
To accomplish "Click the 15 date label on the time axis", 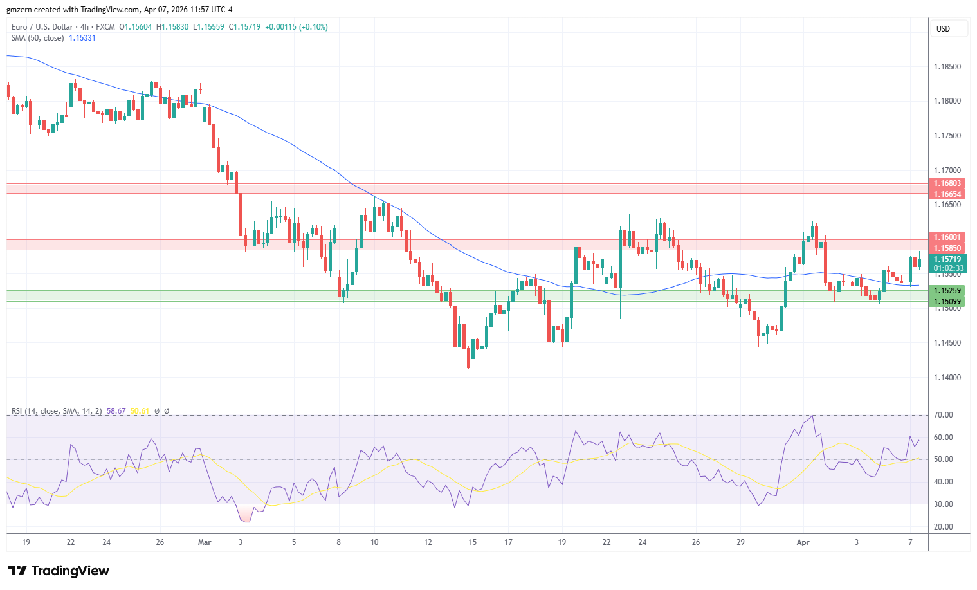I will tap(473, 542).
